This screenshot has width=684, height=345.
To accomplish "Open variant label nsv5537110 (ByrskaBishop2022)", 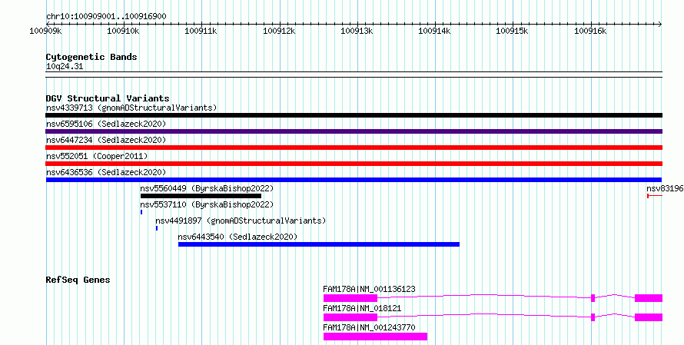I will [x=207, y=204].
